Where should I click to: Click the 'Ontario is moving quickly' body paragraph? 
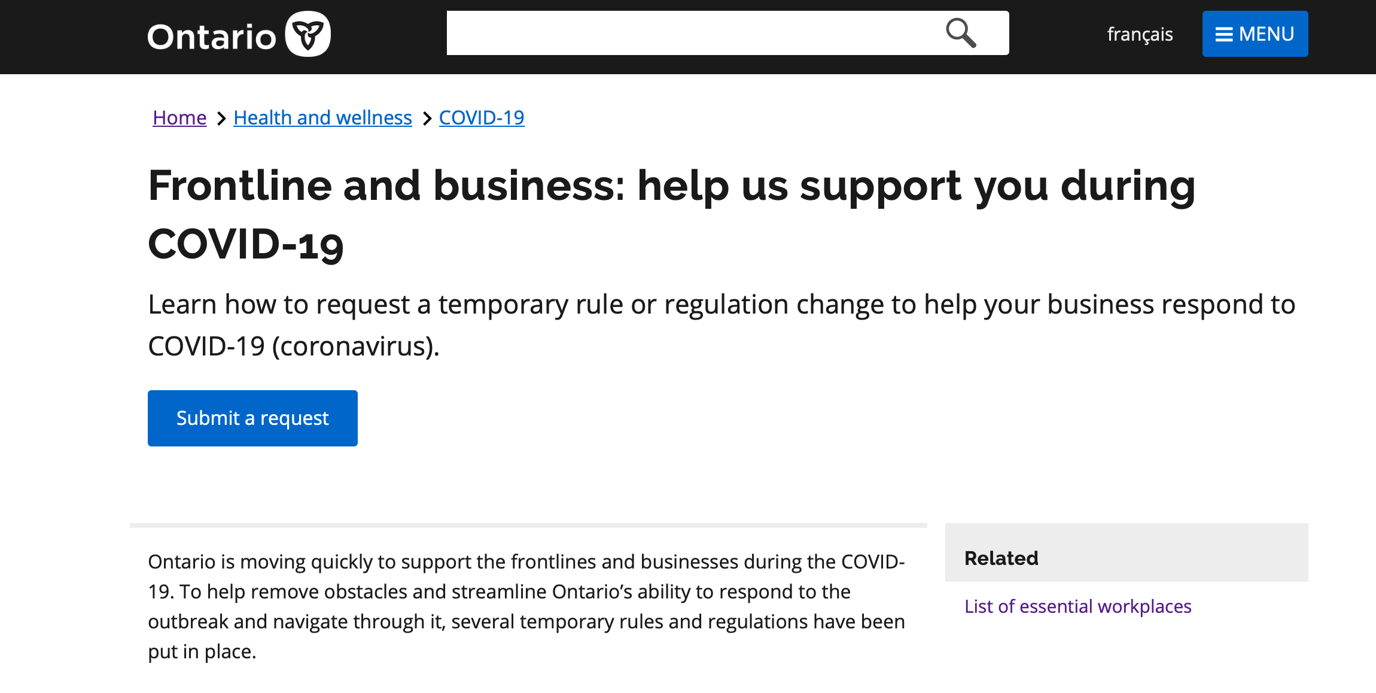coord(526,606)
